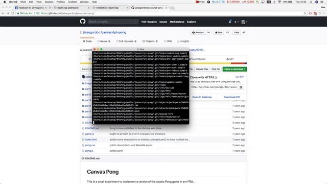Select the HTTPS clone URL field
Screen dimensions: 327x184
click(214, 87)
